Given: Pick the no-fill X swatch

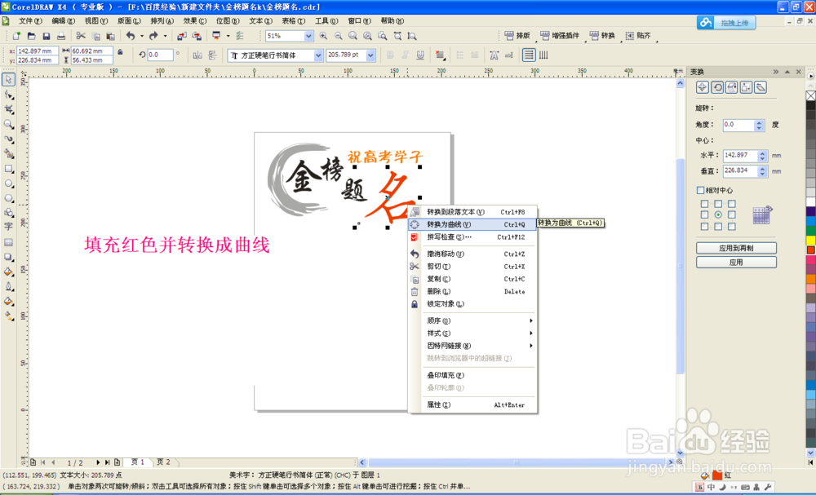Looking at the screenshot, I should [x=811, y=95].
